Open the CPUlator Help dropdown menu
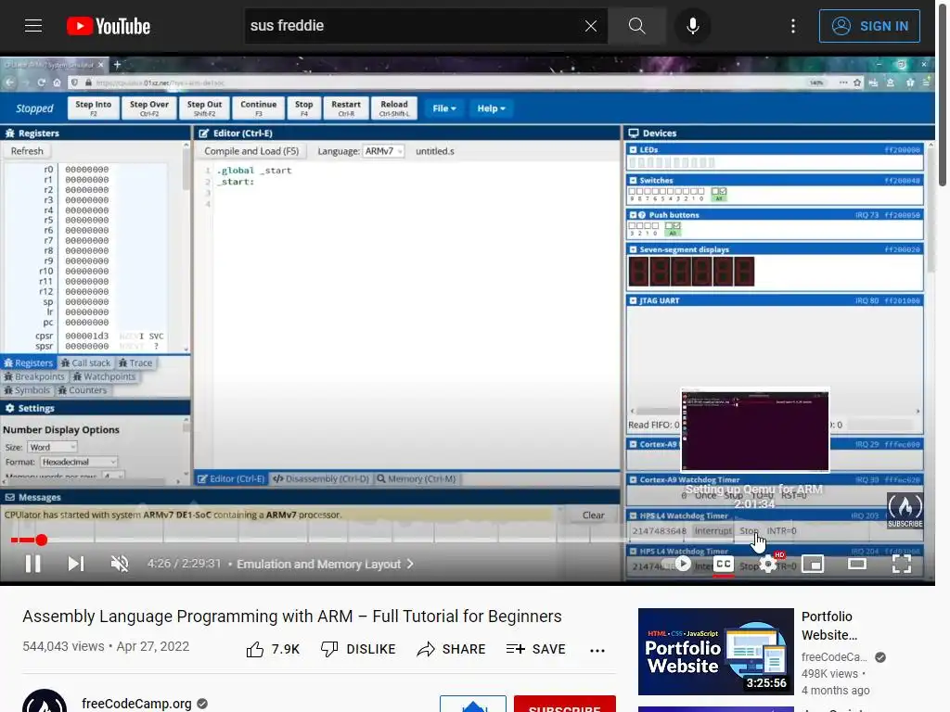The image size is (950, 712). point(491,108)
